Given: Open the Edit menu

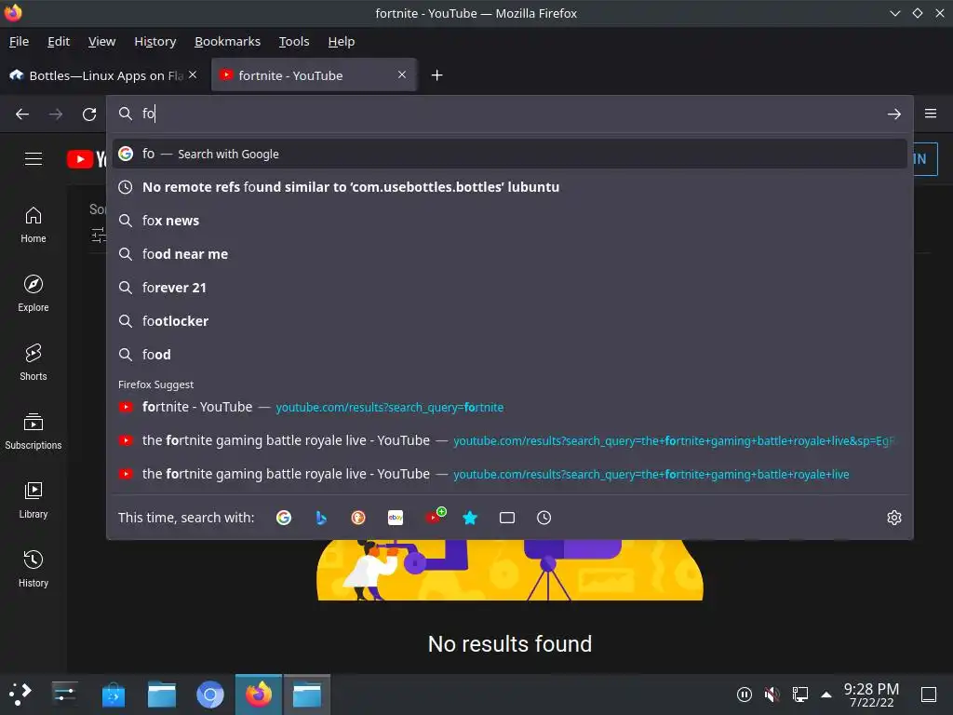Looking at the screenshot, I should point(59,41).
